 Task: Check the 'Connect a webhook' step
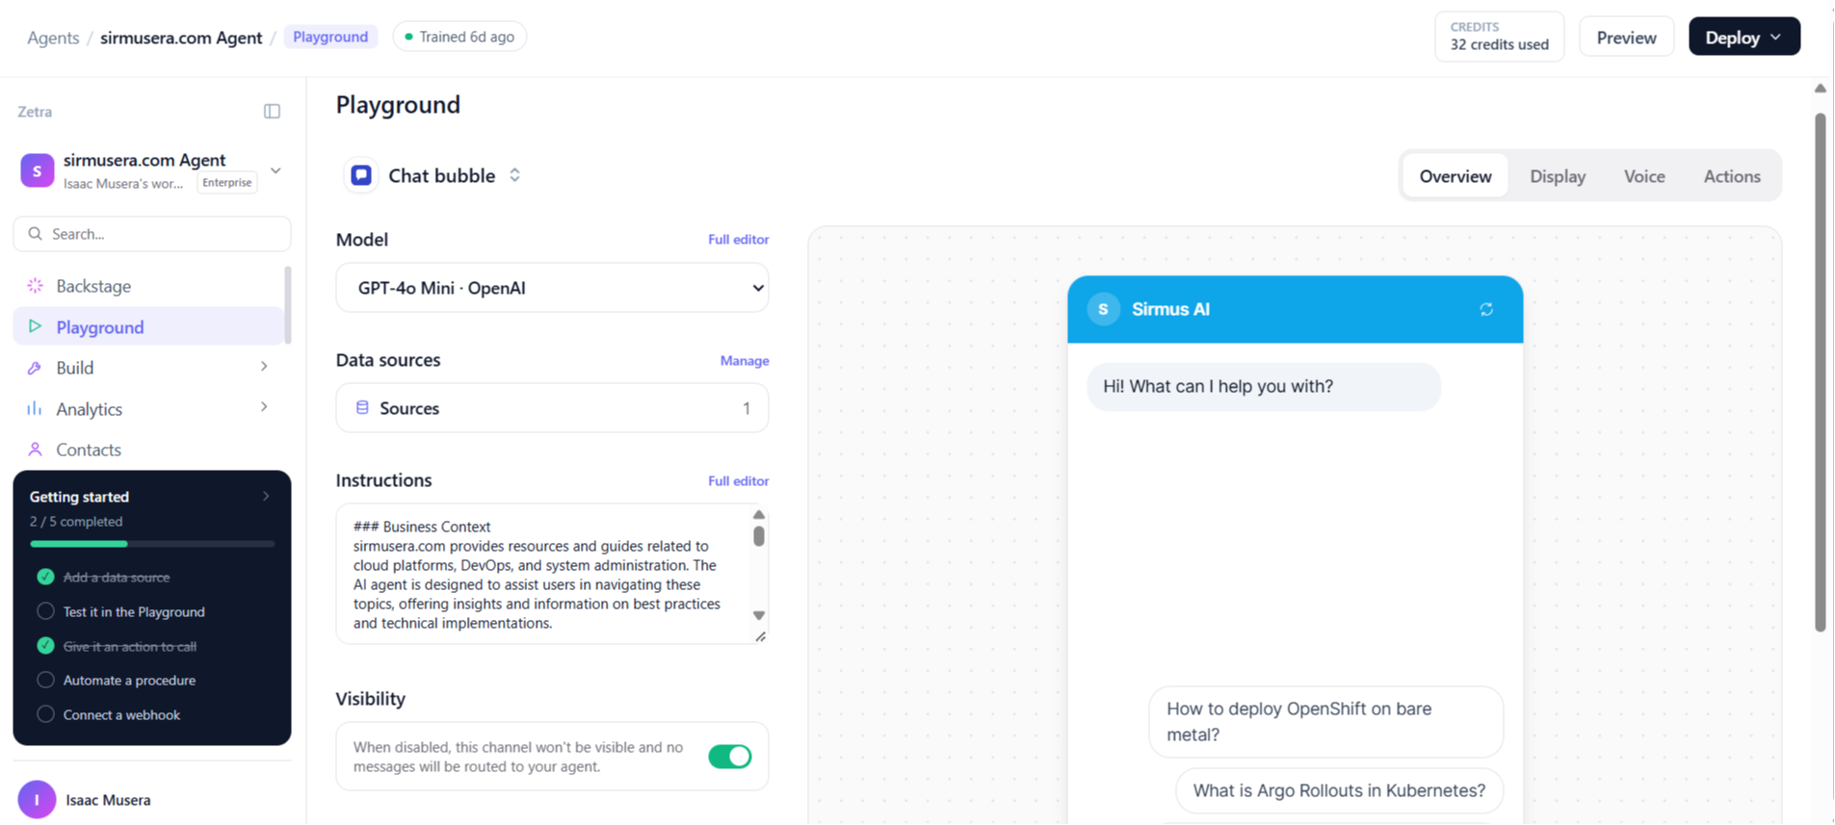[45, 714]
